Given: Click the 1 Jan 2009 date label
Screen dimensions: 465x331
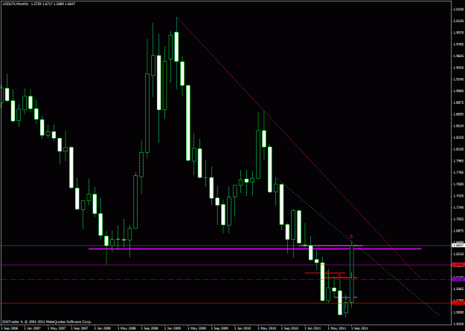Looking at the screenshot, I should coord(171,328).
